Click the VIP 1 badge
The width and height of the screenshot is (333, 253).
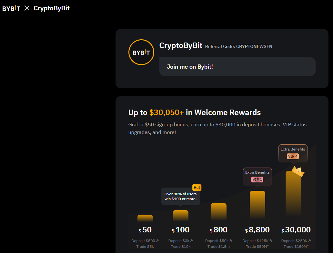point(257,180)
